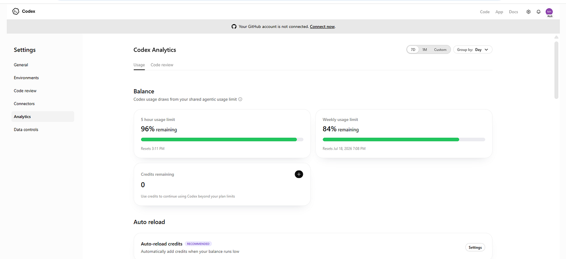The height and width of the screenshot is (259, 566).
Task: Click the Connect now link
Action: coord(322,26)
